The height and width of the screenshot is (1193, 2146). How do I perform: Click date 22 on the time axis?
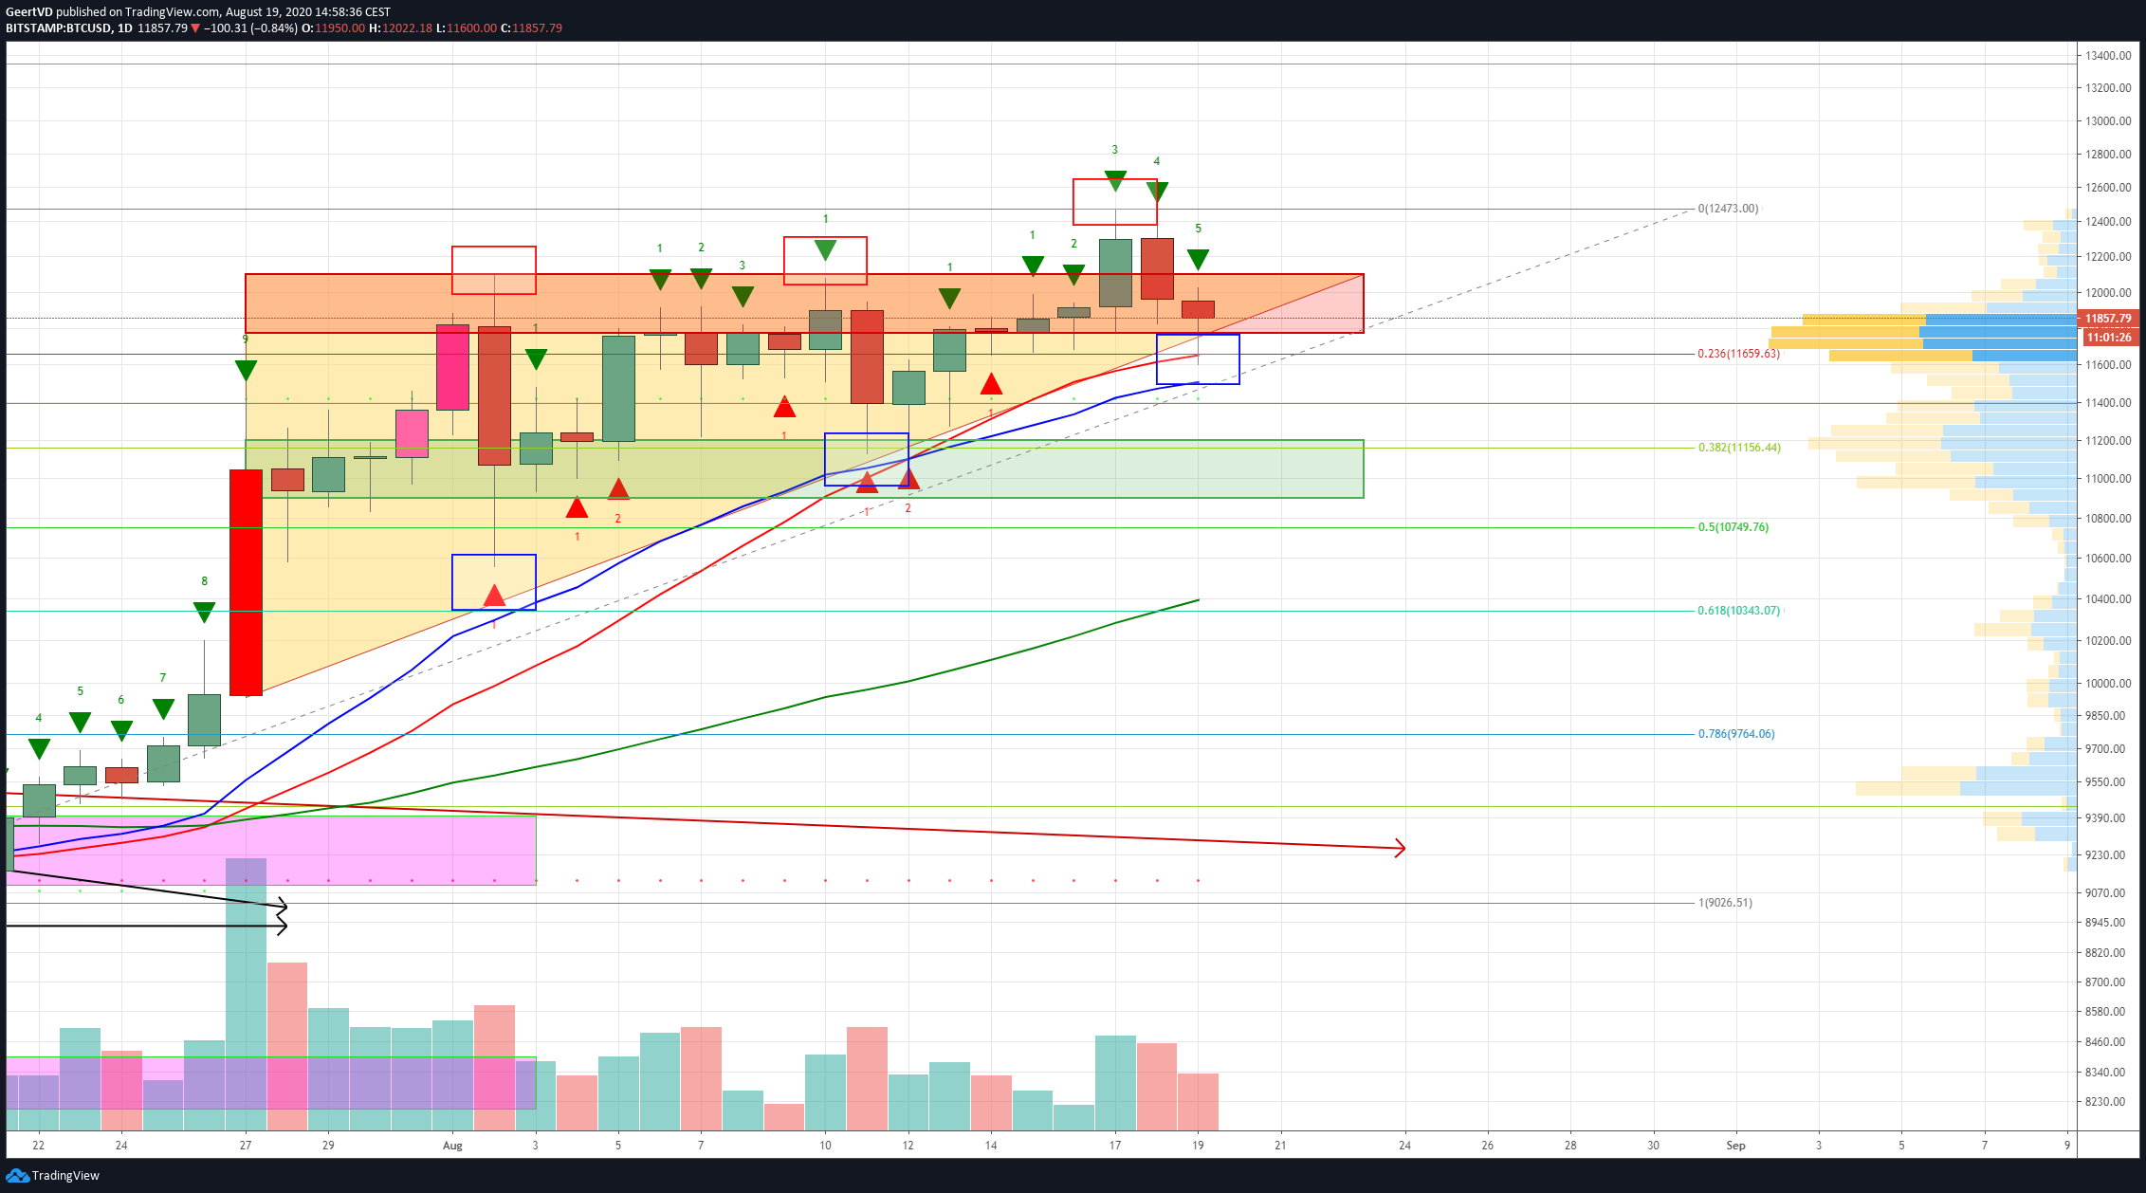point(39,1146)
